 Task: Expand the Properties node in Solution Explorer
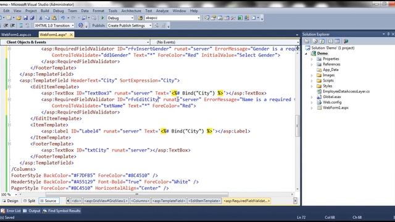coord(312,59)
